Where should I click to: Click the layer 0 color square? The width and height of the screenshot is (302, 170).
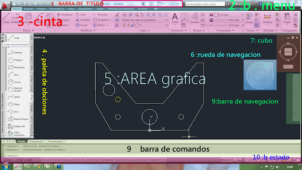pos(137,25)
